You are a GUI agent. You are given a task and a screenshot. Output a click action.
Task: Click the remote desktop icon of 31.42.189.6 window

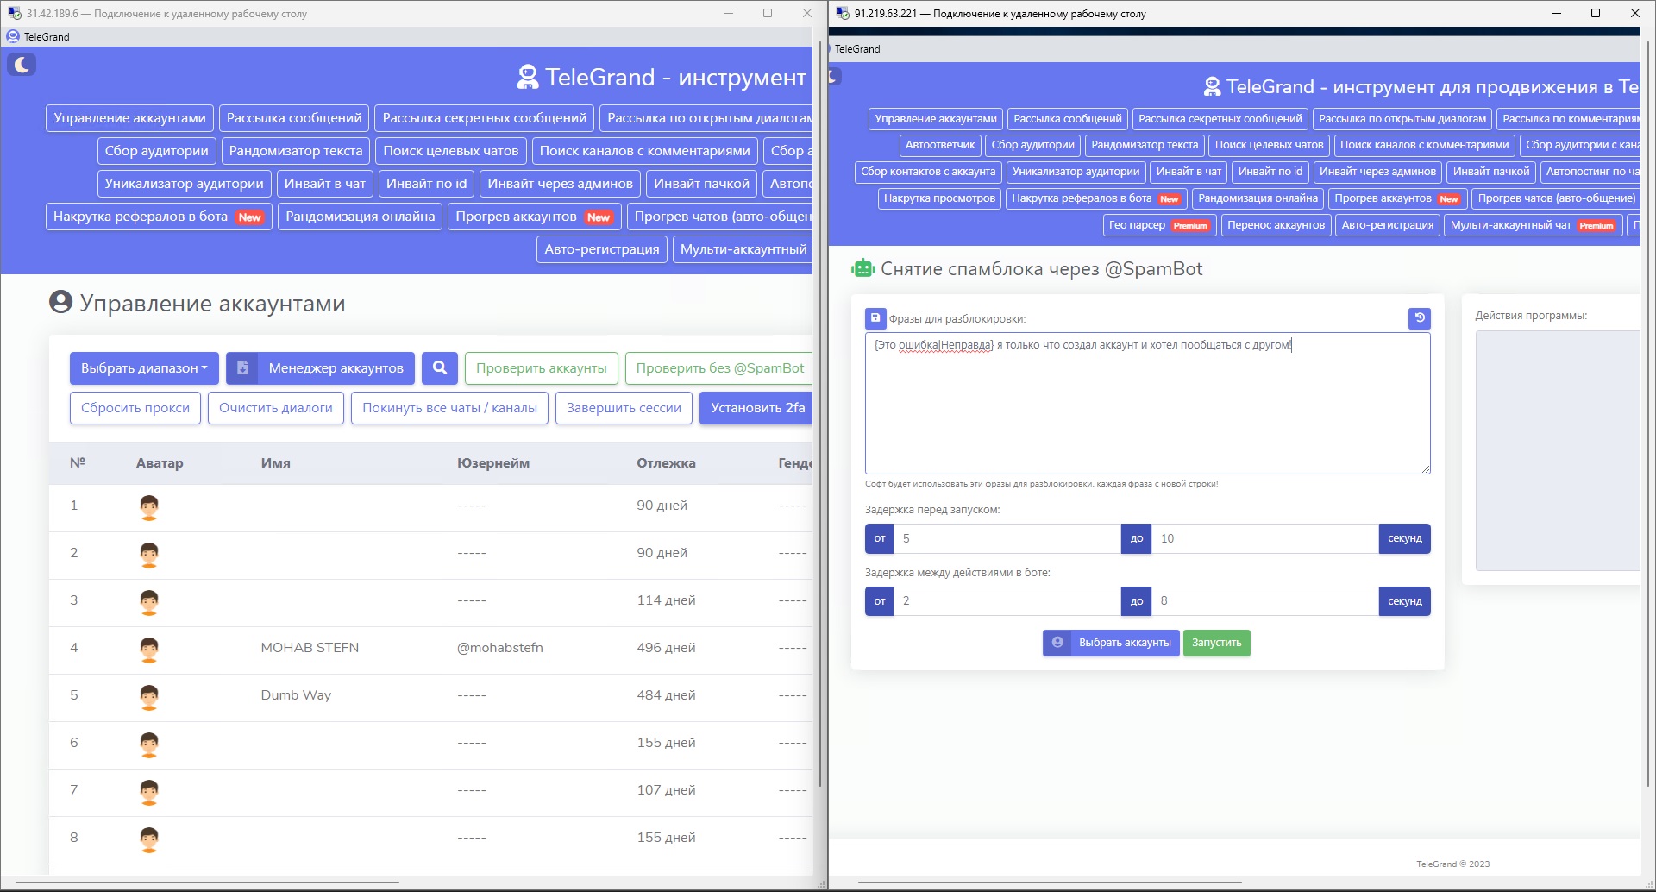14,13
